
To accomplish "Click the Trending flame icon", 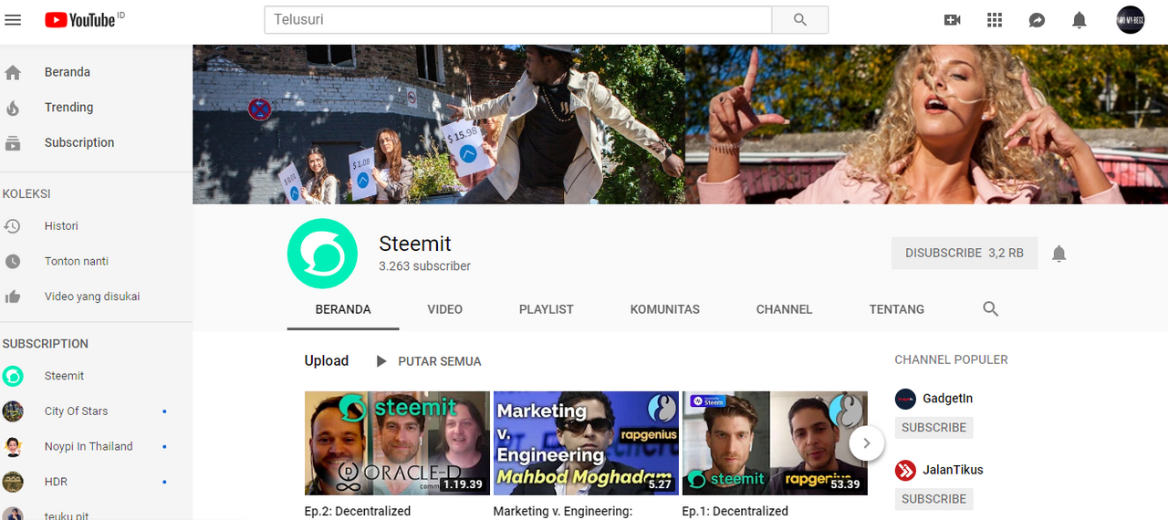I will pyautogui.click(x=13, y=108).
